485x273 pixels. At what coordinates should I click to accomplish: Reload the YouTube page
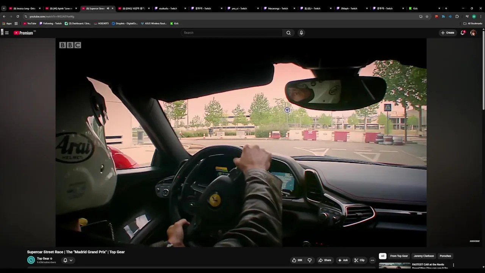tap(17, 16)
